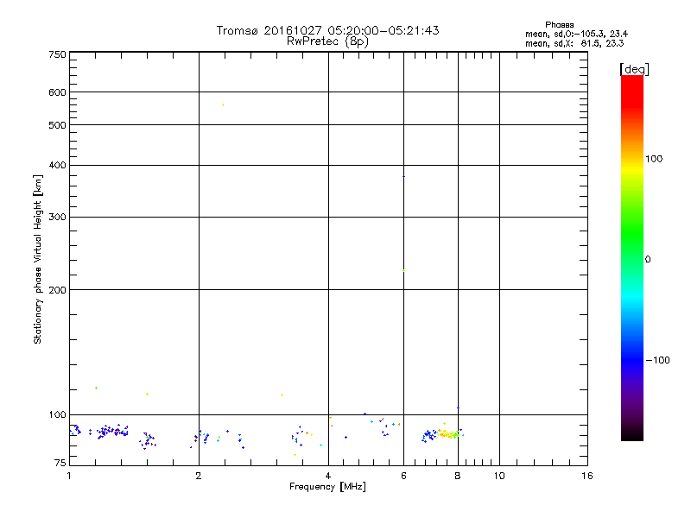Click the 'mean, sd,X: 81.5, 23.3' statistics line
The width and height of the screenshot is (691, 518).
[574, 43]
